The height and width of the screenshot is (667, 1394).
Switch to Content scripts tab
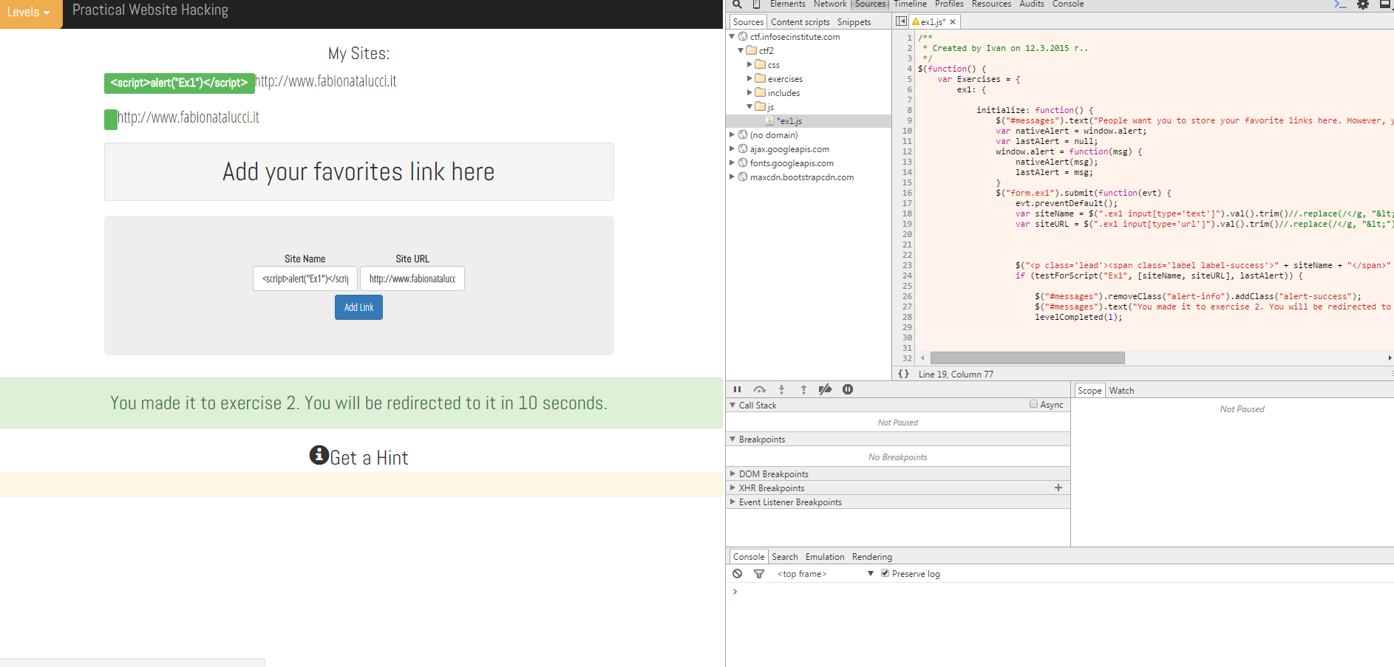pos(800,22)
